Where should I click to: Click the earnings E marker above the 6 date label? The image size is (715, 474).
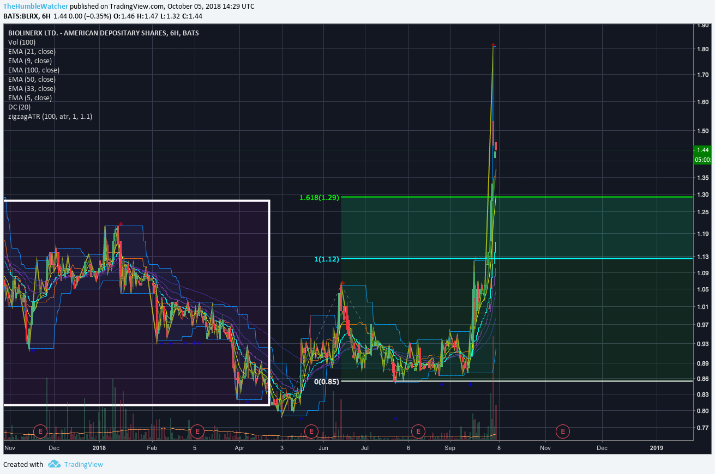tap(418, 432)
